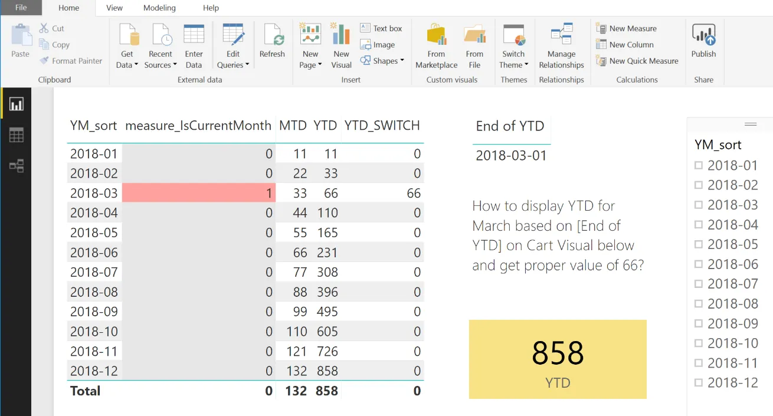This screenshot has width=773, height=416.
Task: Open the Report view icon in sidebar
Action: 16,104
